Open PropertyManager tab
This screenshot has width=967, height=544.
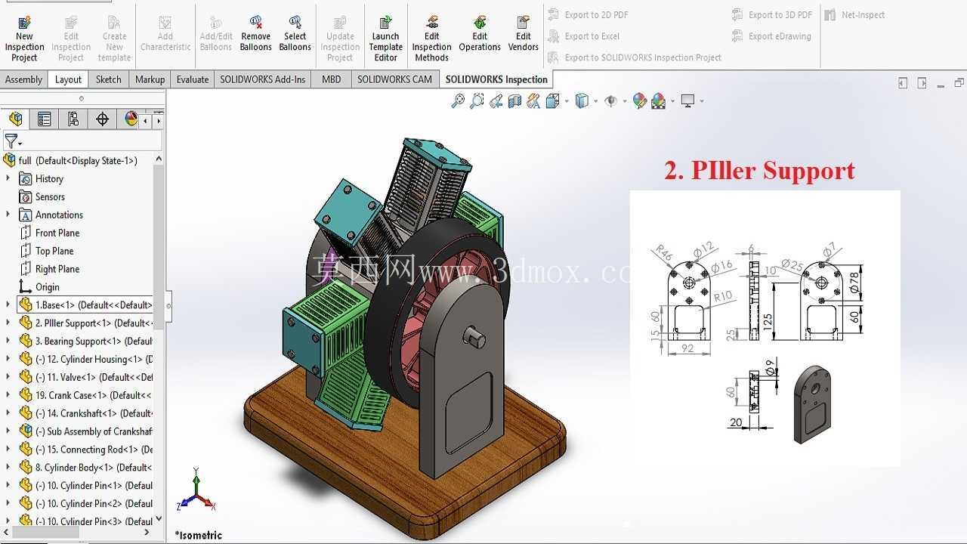pos(45,119)
